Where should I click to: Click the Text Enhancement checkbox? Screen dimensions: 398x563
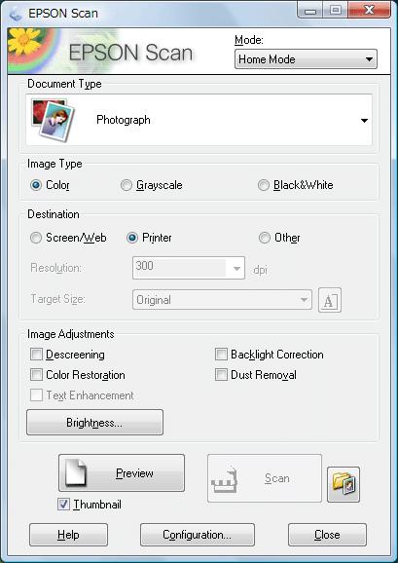click(x=36, y=395)
